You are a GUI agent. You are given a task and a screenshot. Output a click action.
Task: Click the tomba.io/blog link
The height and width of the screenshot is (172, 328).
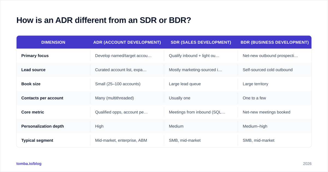point(29,164)
